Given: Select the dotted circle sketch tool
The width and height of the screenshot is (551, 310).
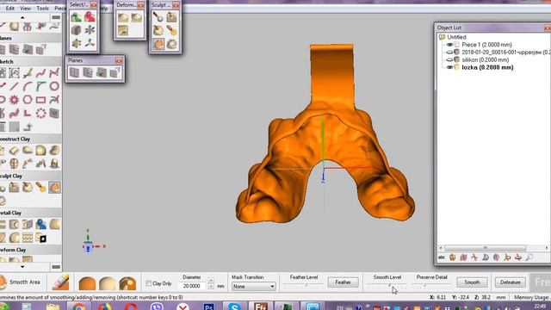Looking at the screenshot, I should click(x=40, y=113).
